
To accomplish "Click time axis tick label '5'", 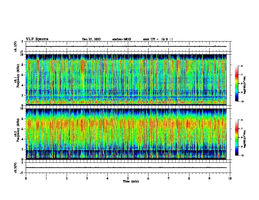I will pyautogui.click(x=128, y=178).
